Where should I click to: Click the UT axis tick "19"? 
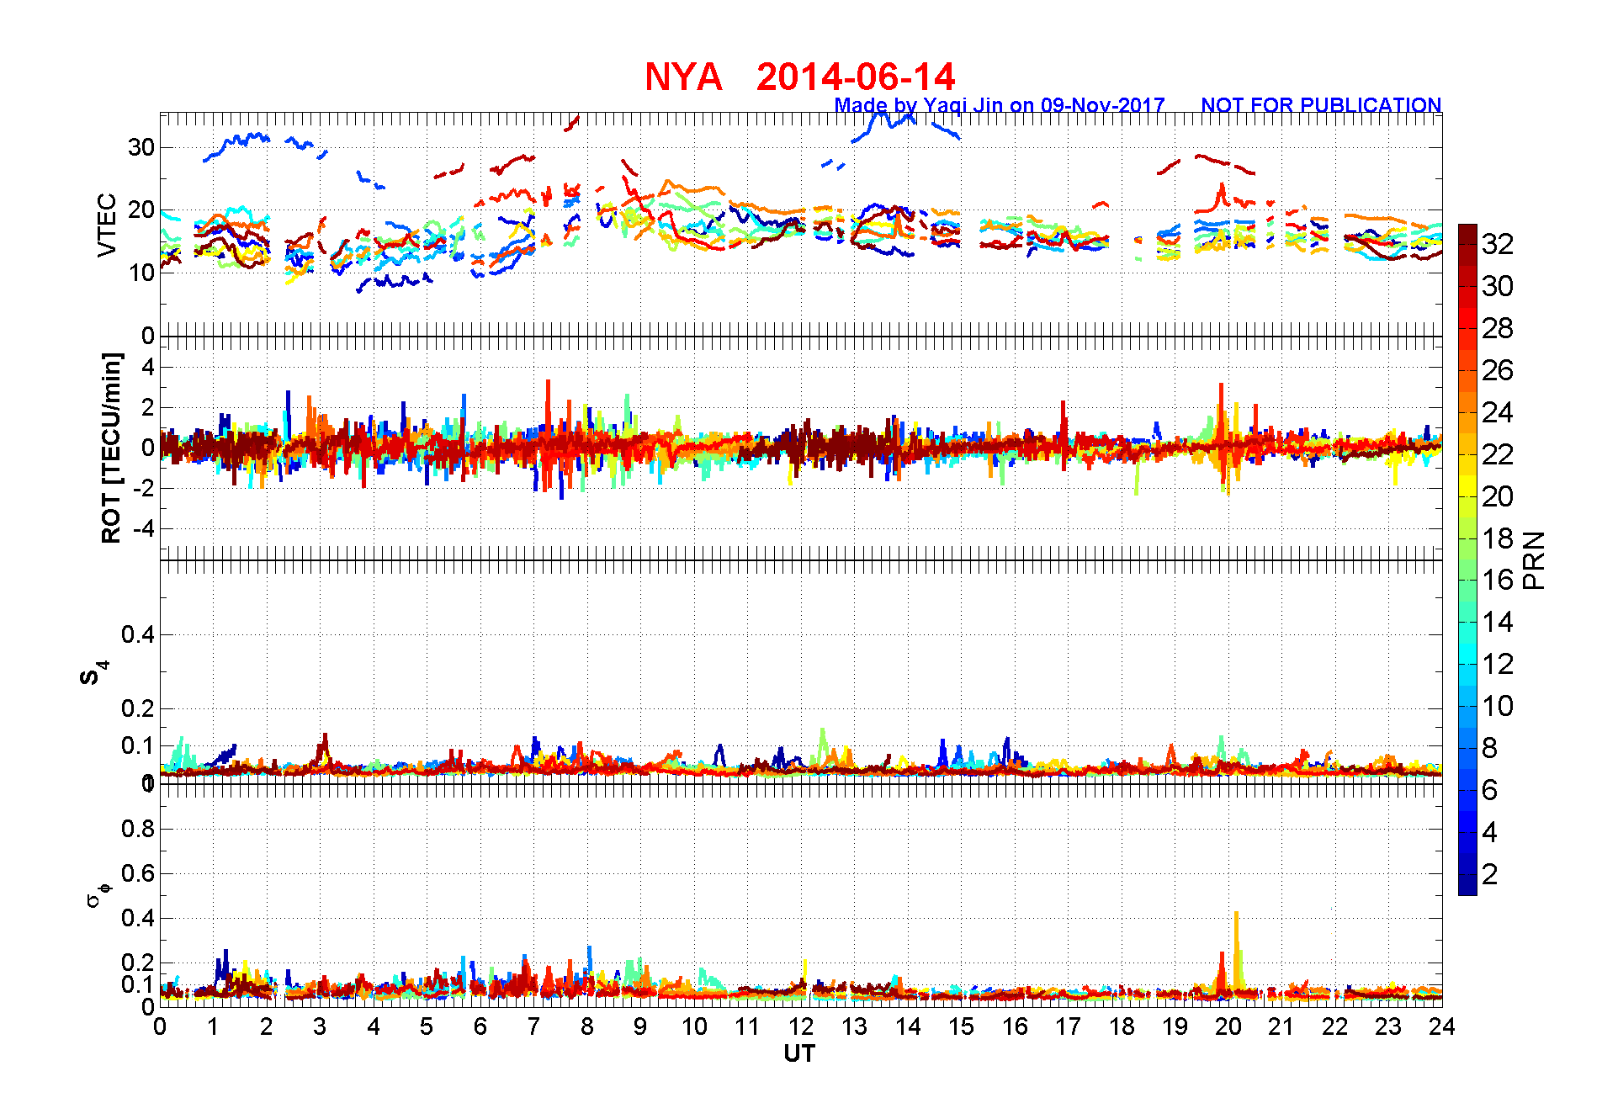click(1175, 1026)
